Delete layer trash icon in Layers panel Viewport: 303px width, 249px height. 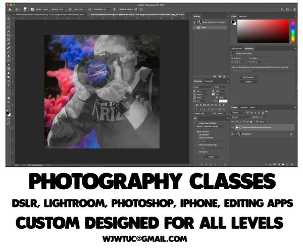tap(292, 164)
